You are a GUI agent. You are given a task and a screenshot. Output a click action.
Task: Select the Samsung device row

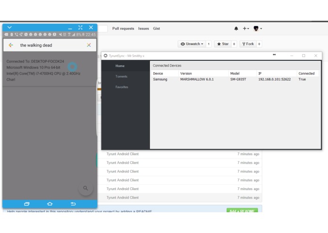(235, 79)
